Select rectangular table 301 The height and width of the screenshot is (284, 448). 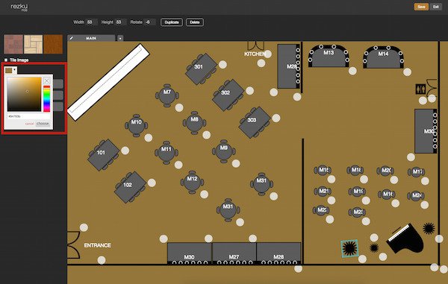[x=201, y=69]
